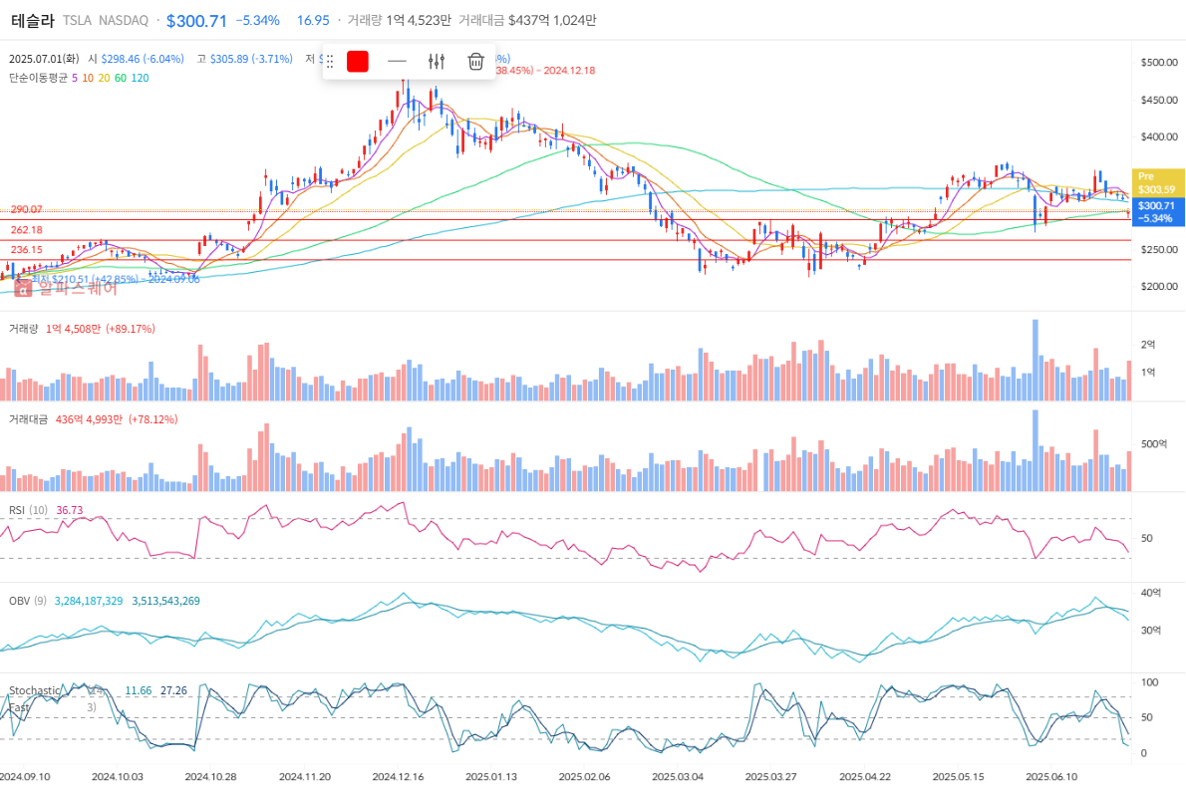Click the 거래량 1억 4,523만 header value
This screenshot has height=788, width=1186.
(400, 20)
